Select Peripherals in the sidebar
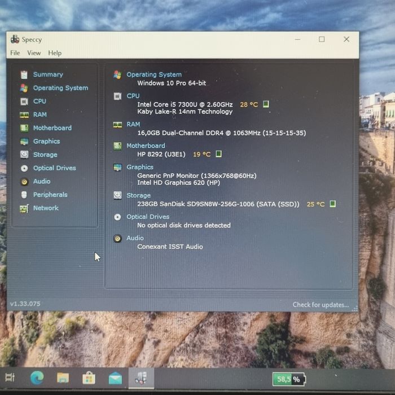The image size is (395, 395). pyautogui.click(x=50, y=195)
